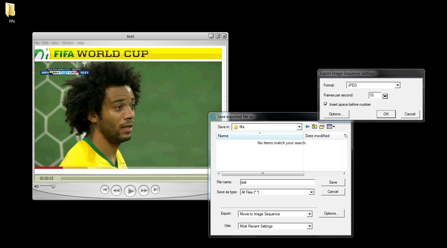Toggle Insert space before number checkbox

tap(326, 104)
